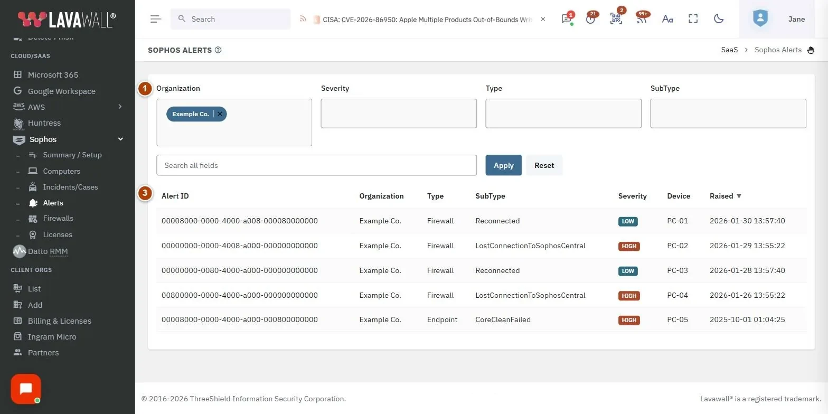Sort by the Severity column header

pyautogui.click(x=632, y=196)
